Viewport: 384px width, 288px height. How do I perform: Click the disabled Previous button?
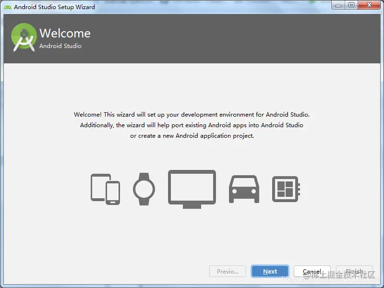pyautogui.click(x=228, y=271)
